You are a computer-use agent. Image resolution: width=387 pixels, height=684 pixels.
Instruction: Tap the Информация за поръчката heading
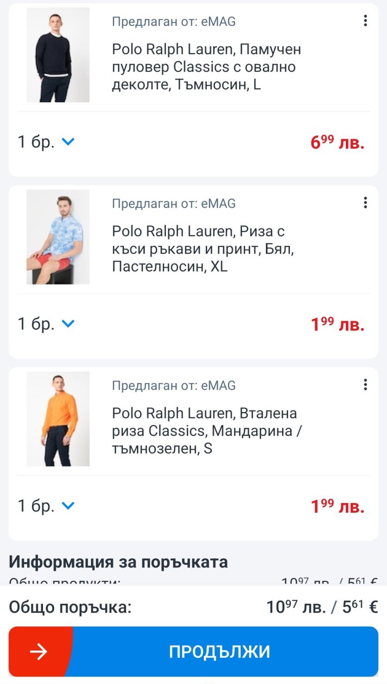(x=118, y=562)
